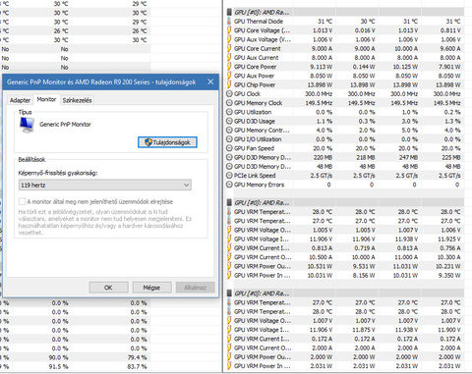Select the GPU Chip Power row icon

[229, 84]
